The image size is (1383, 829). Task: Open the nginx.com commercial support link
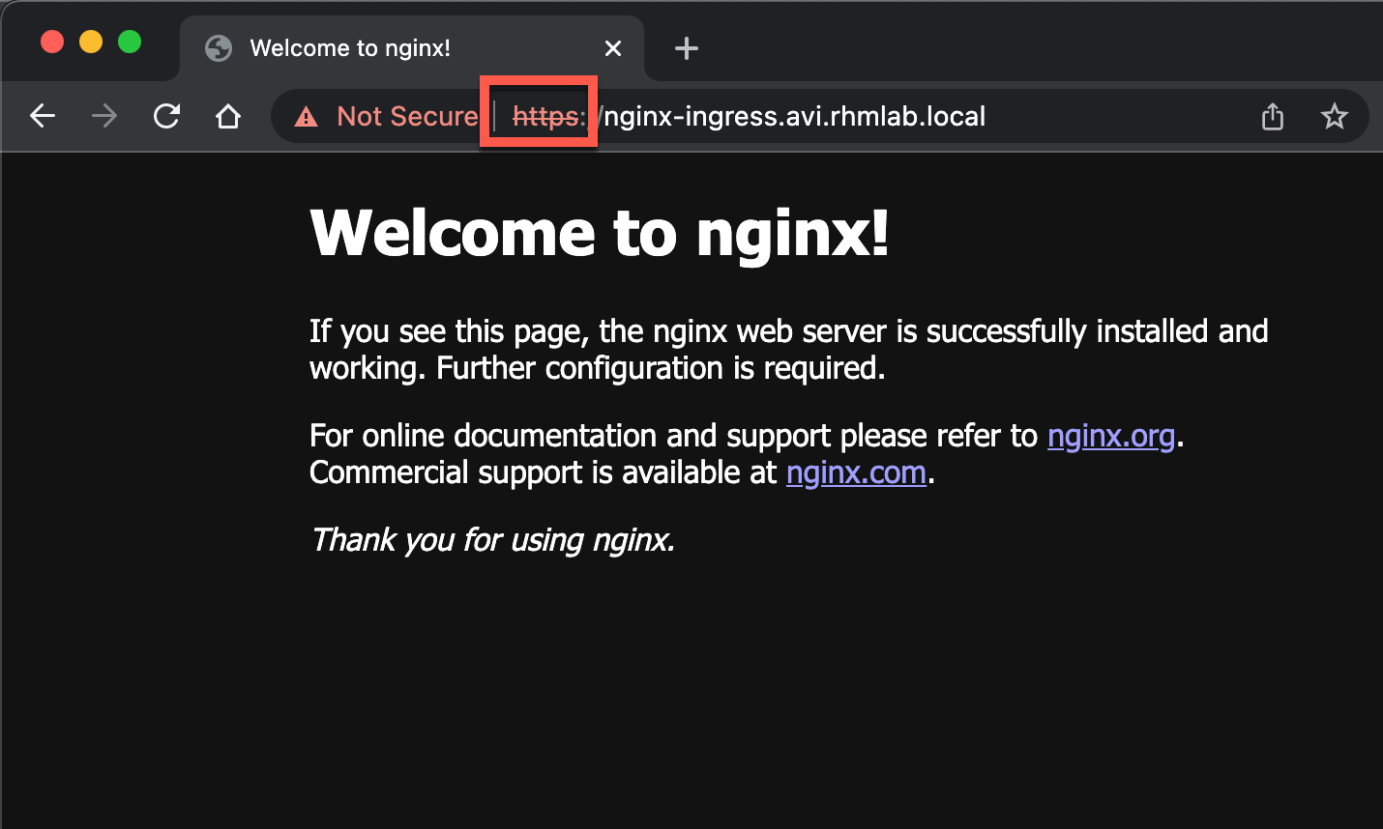point(856,472)
